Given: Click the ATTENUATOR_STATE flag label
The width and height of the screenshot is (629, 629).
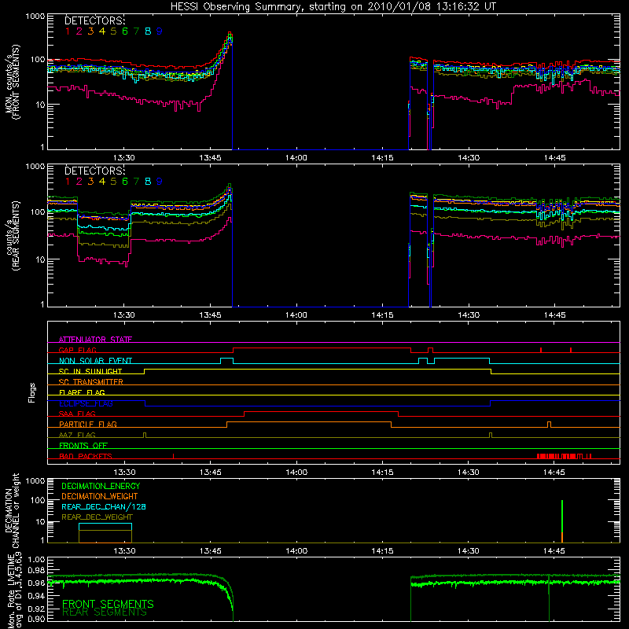Looking at the screenshot, I should tap(95, 340).
